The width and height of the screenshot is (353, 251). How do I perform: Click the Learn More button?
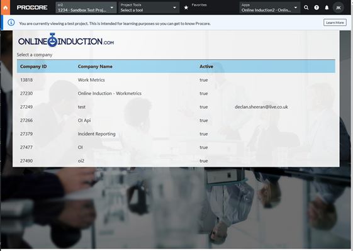(335, 23)
